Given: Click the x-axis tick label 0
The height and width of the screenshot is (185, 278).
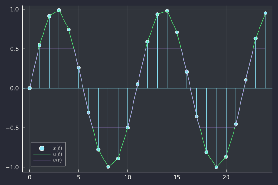Looking at the screenshot, I should click(x=30, y=177).
